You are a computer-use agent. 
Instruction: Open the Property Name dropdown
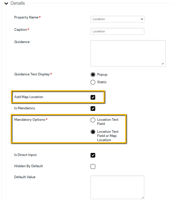coord(117,19)
